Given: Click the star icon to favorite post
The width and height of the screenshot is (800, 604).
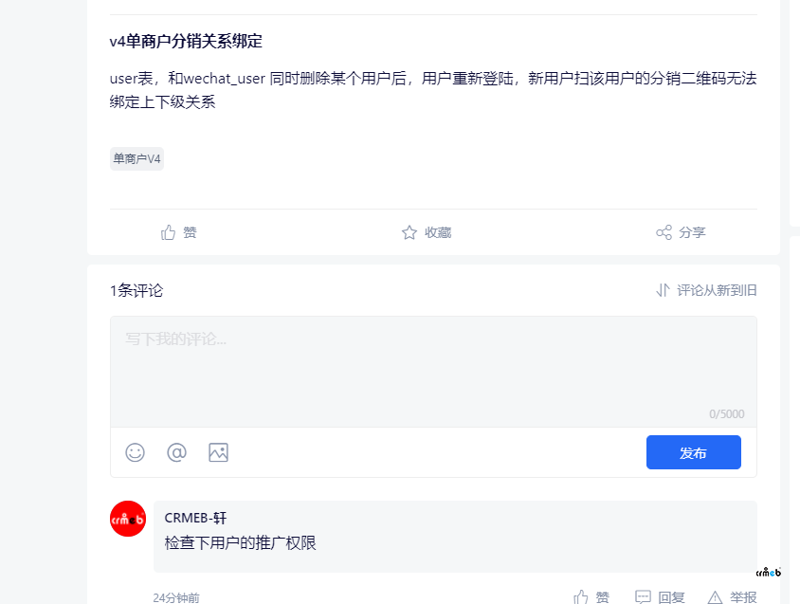Looking at the screenshot, I should click(x=409, y=232).
